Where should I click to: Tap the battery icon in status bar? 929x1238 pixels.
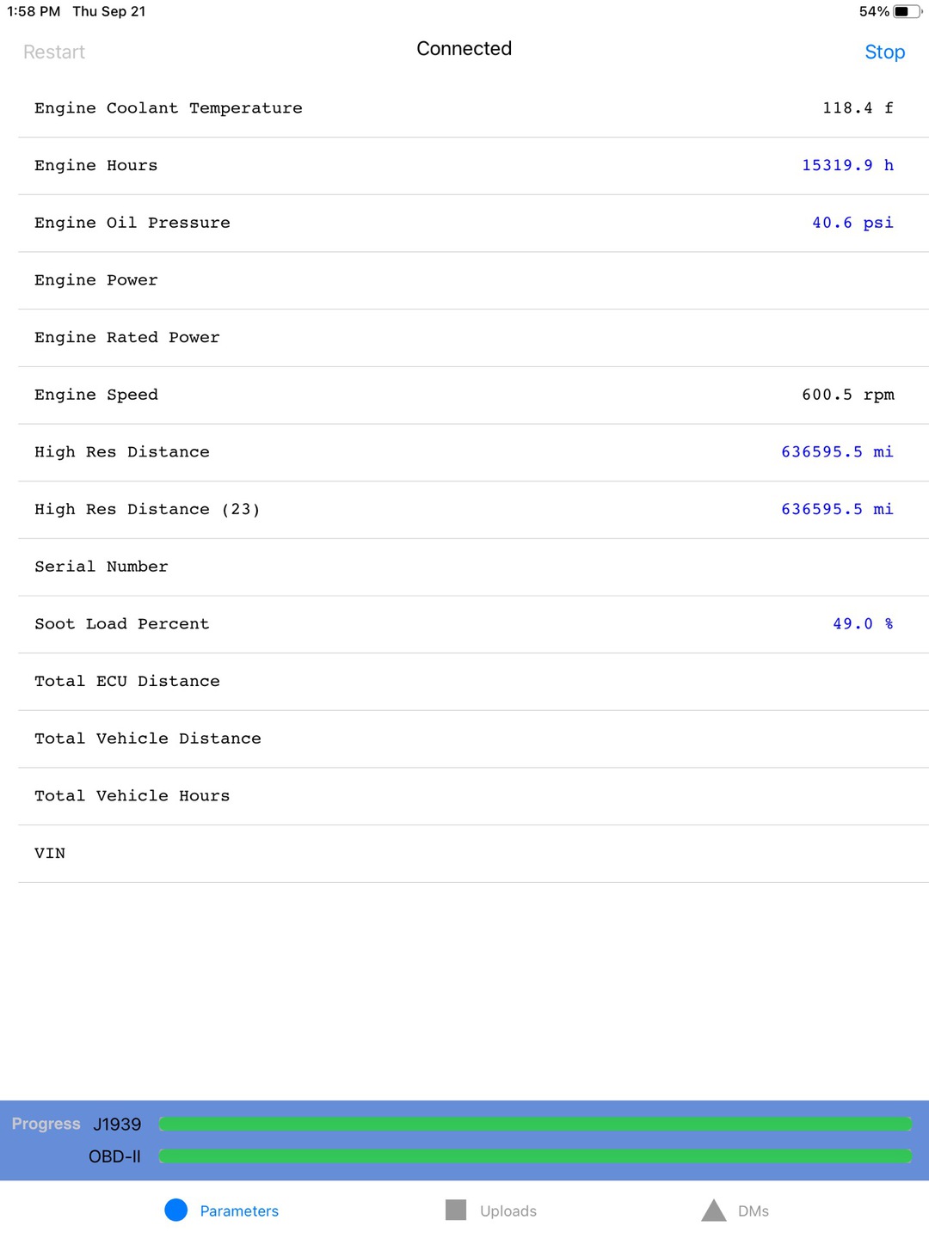click(x=906, y=11)
